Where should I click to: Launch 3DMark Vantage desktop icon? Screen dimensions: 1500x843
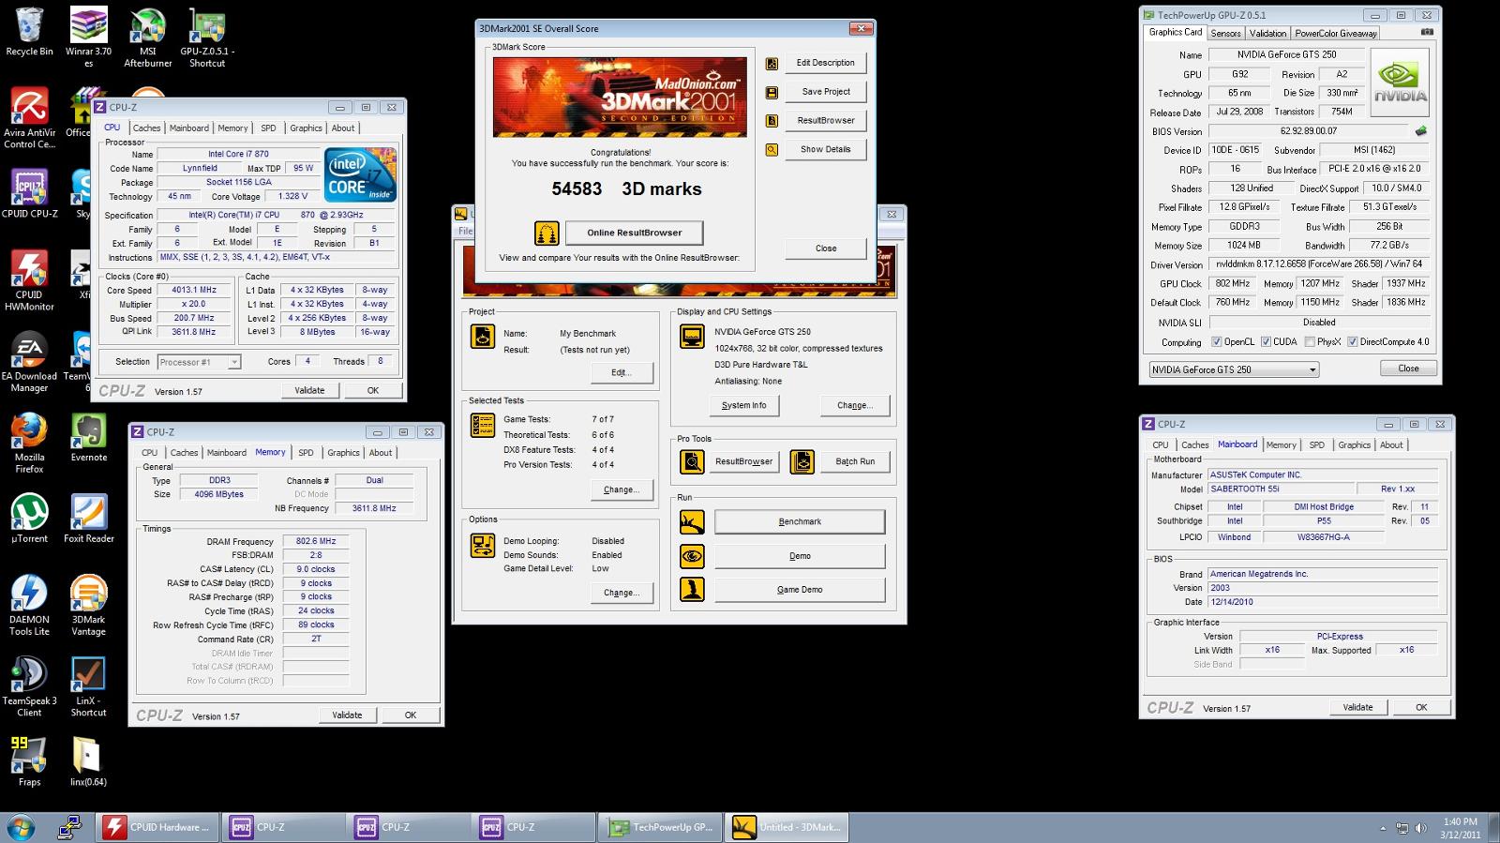pos(88,606)
